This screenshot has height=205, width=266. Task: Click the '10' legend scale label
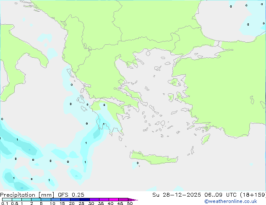click(x=52, y=203)
